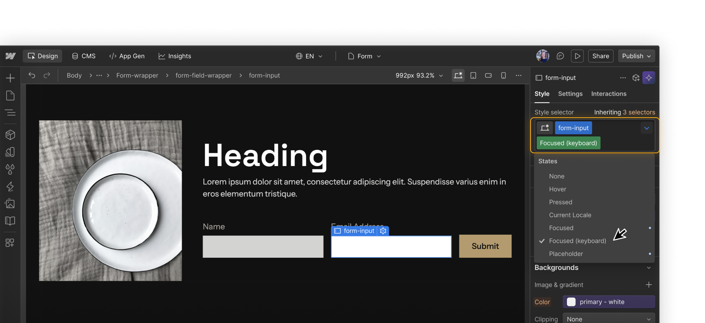The image size is (705, 323).
Task: Select form-field-wrapper in the breadcrumb
Action: point(203,75)
